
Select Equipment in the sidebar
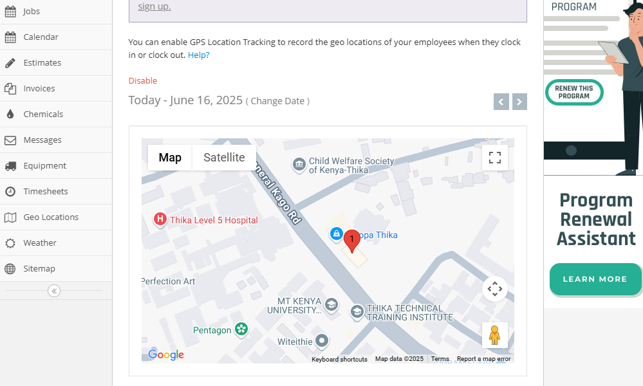click(x=56, y=166)
